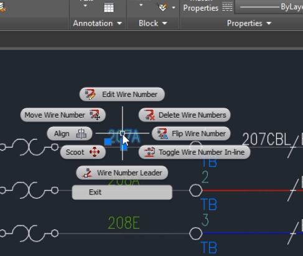The image size is (303, 256).
Task: Click the linetype icon beside Match Properties
Action: point(227,7)
